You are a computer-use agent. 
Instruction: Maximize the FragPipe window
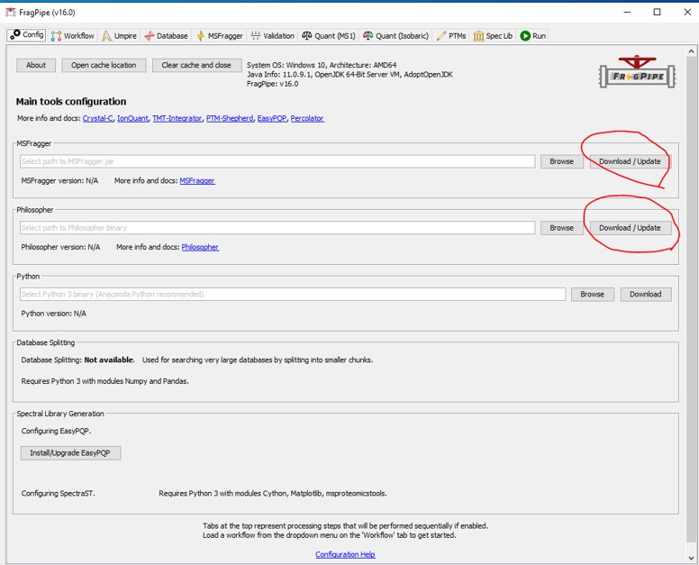[x=657, y=12]
